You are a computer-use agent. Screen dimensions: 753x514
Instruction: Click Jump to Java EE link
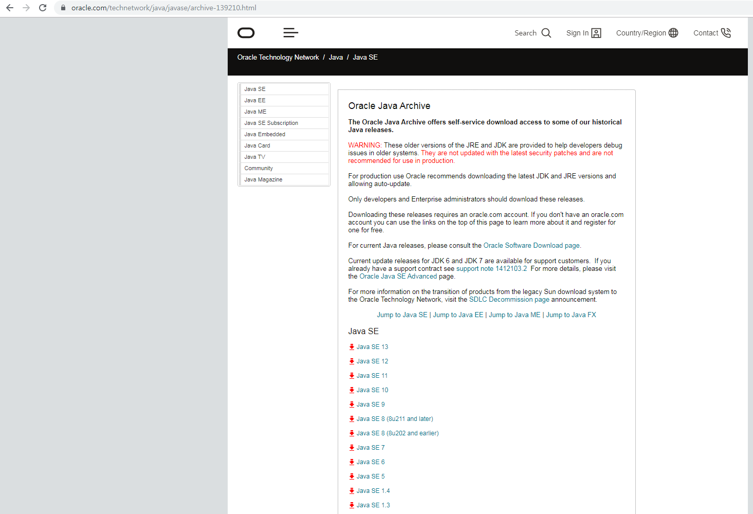tap(458, 315)
